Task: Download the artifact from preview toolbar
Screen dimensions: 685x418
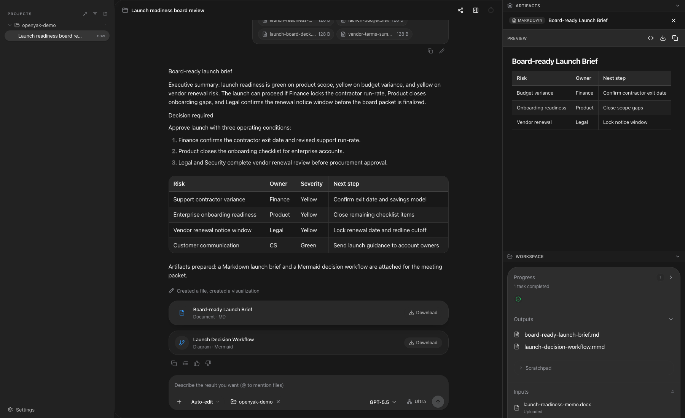Action: (663, 38)
